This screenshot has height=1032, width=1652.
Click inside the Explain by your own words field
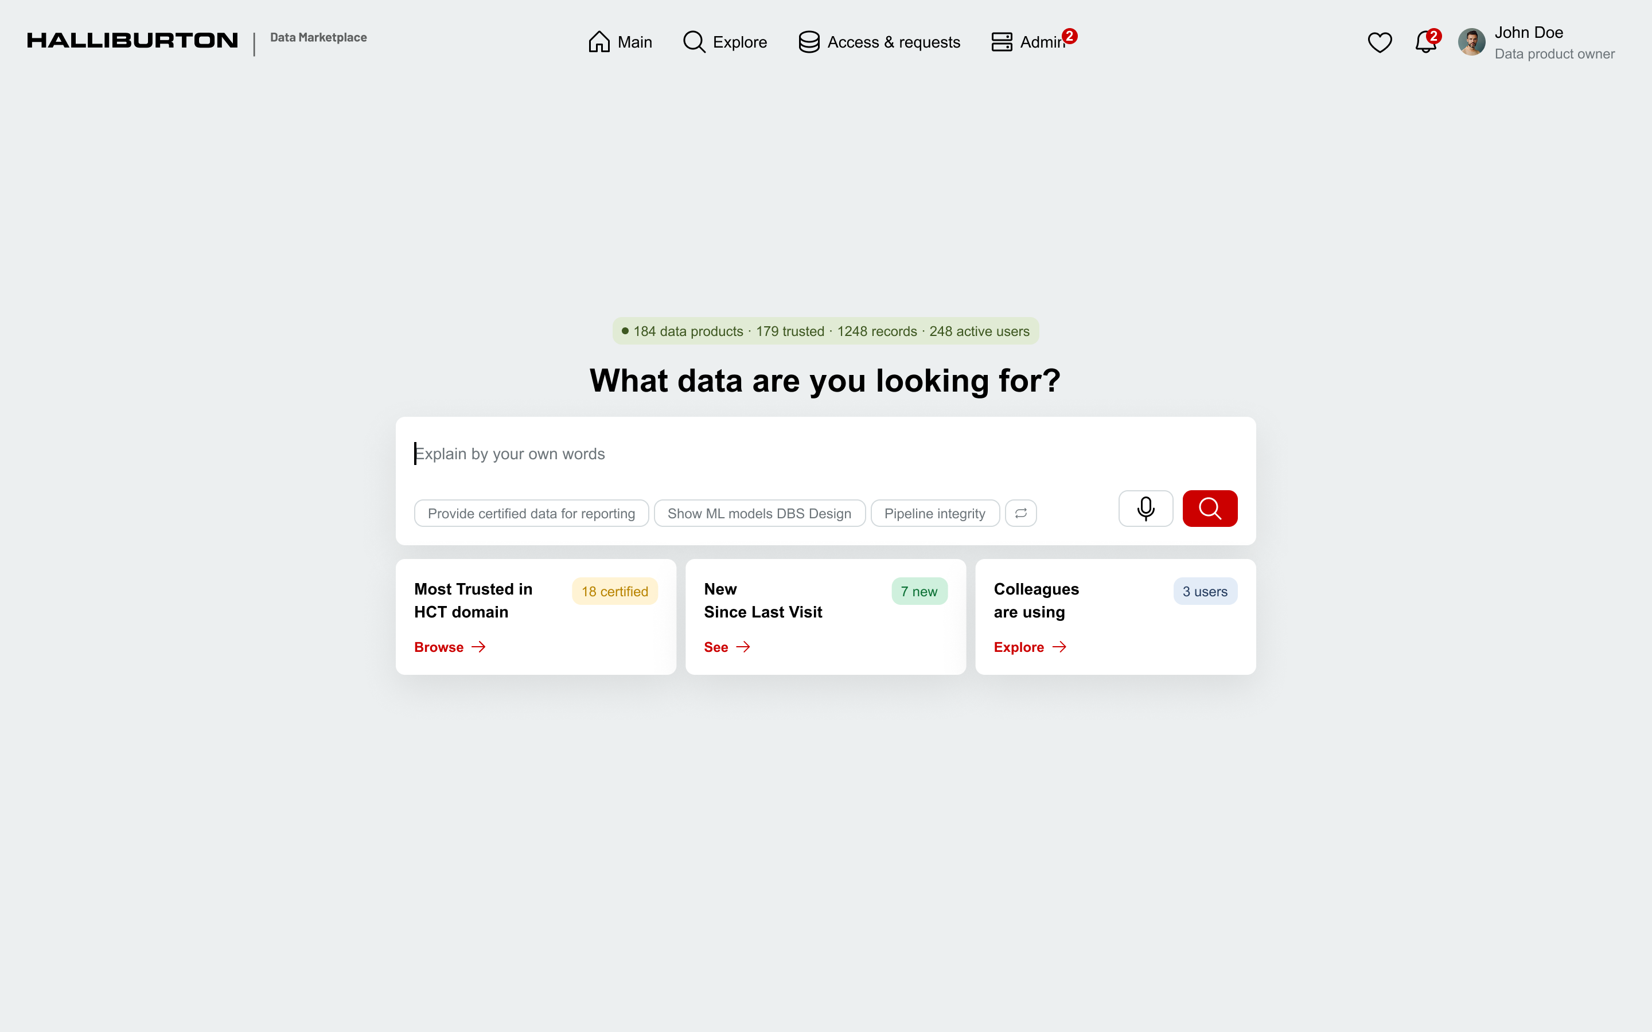click(683, 453)
